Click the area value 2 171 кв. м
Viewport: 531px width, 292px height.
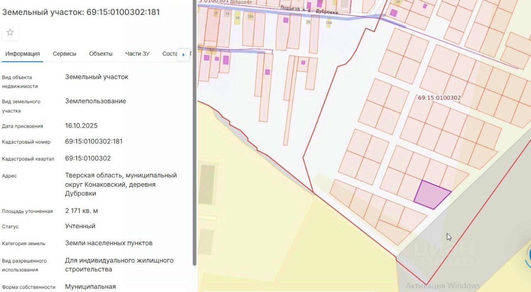tap(81, 211)
